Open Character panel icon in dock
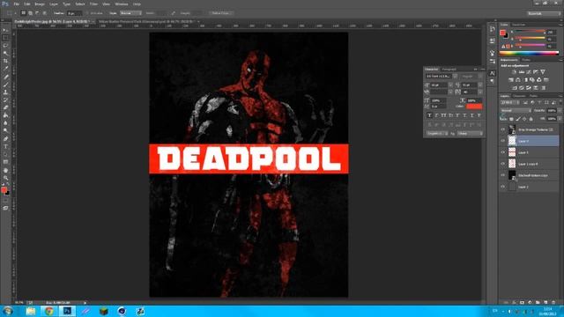Viewport: 564px width, 317px height. coord(492,73)
